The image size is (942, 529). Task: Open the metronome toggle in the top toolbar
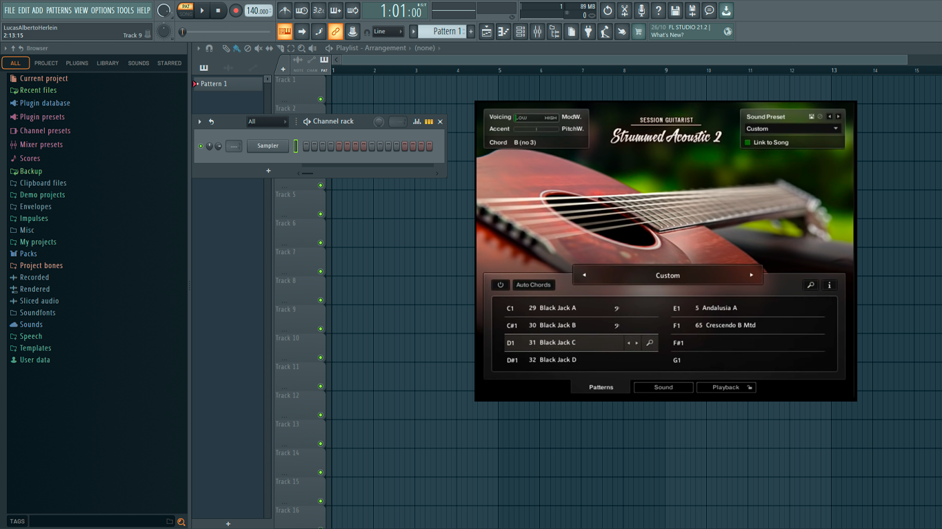[x=285, y=10]
